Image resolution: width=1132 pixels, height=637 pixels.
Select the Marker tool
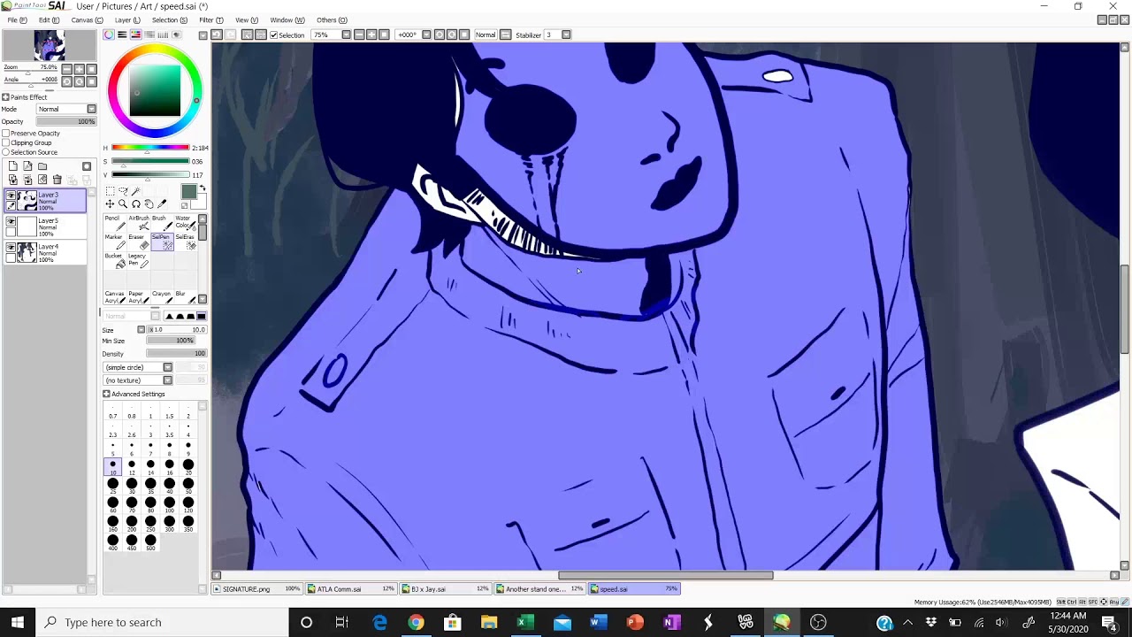pyautogui.click(x=115, y=242)
